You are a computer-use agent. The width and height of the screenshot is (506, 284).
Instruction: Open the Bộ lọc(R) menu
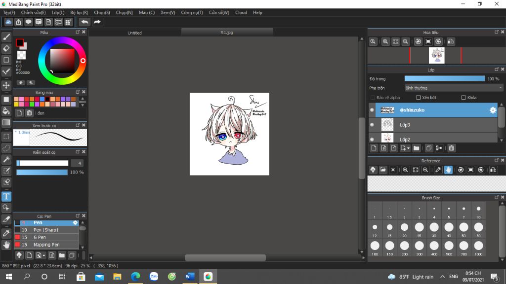point(79,12)
